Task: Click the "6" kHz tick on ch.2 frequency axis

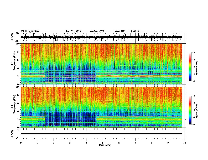Action: (x=18, y=103)
